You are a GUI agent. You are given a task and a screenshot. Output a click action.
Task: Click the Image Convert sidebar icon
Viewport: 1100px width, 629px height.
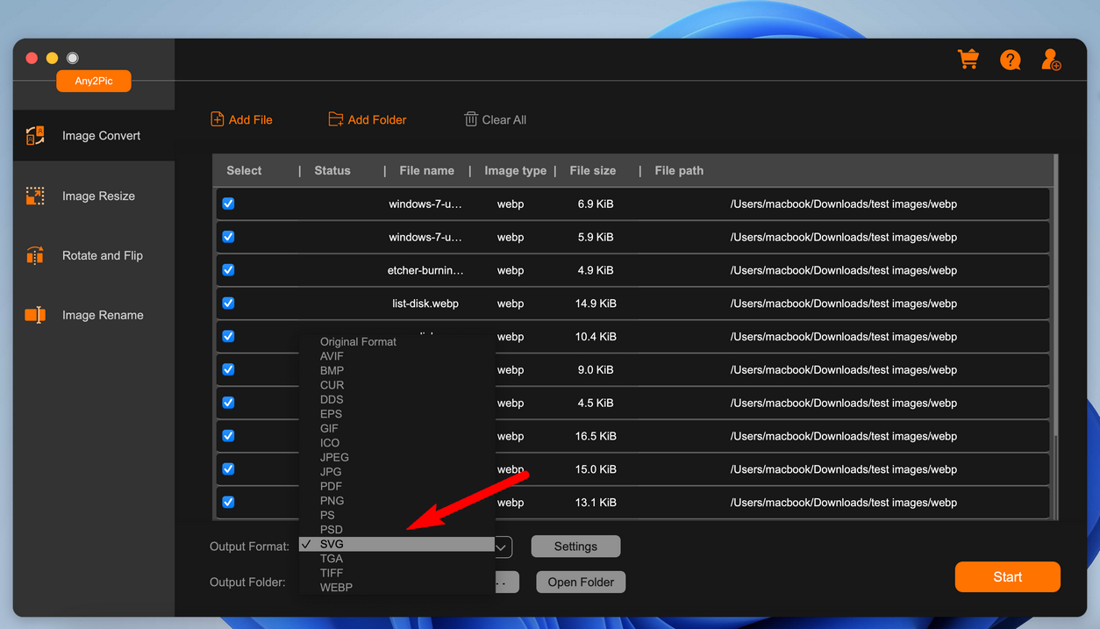pos(35,136)
